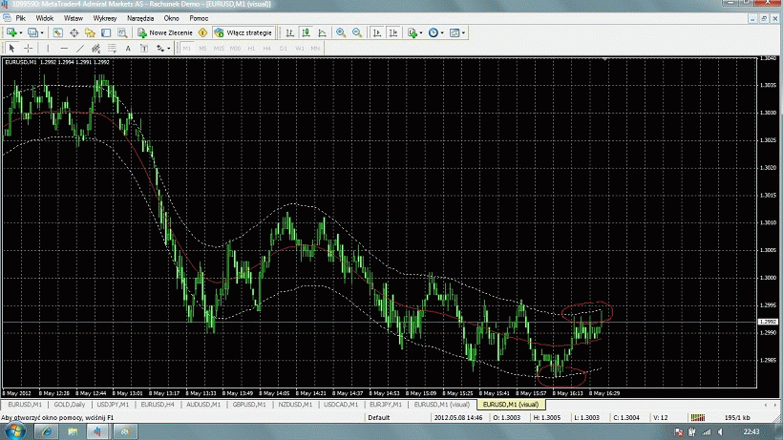
Task: Click the 2012.05.08 14:46 status bar field
Action: coord(458,417)
